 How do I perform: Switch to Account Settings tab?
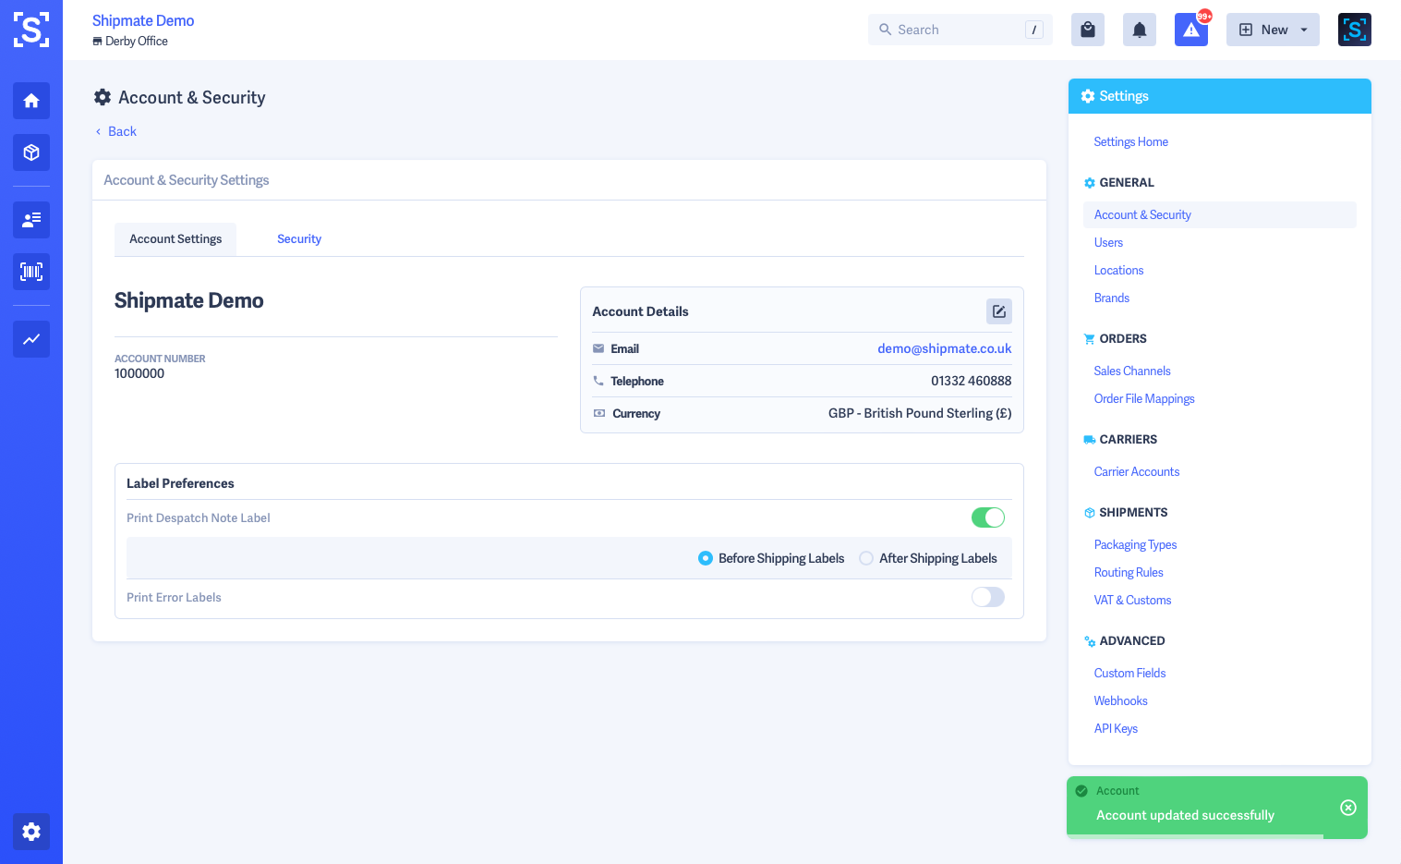(175, 239)
